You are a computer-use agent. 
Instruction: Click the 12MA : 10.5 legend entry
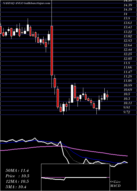[17, 181]
